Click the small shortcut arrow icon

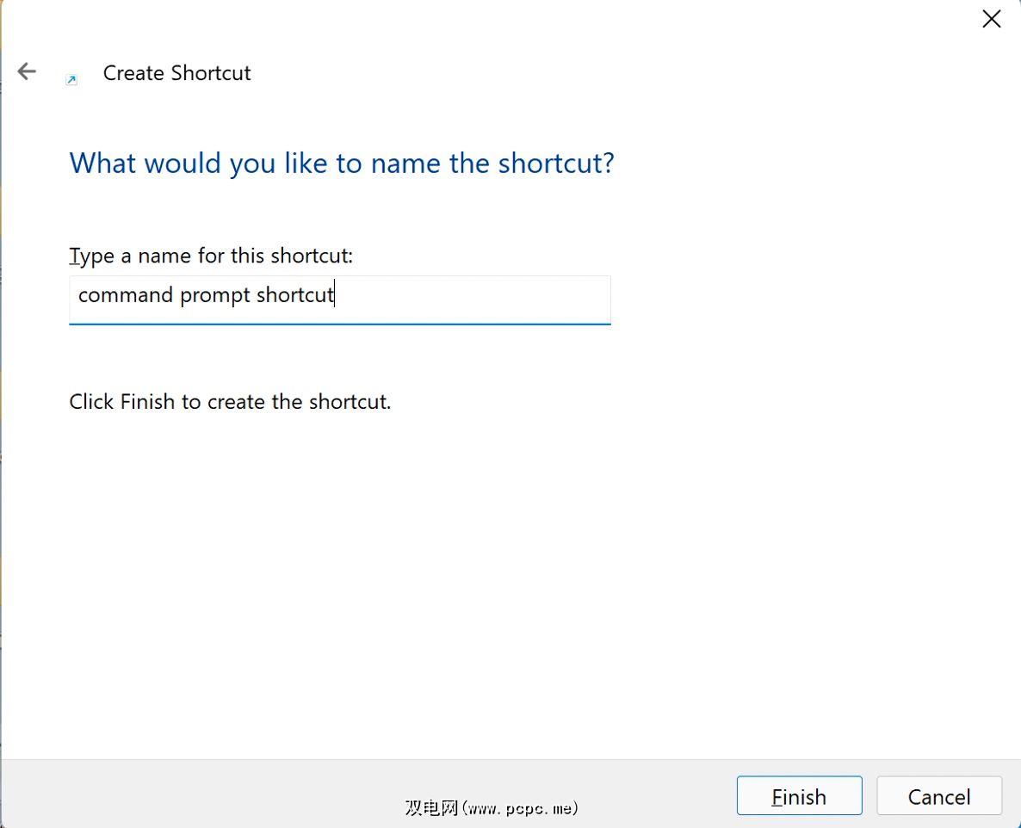71,80
